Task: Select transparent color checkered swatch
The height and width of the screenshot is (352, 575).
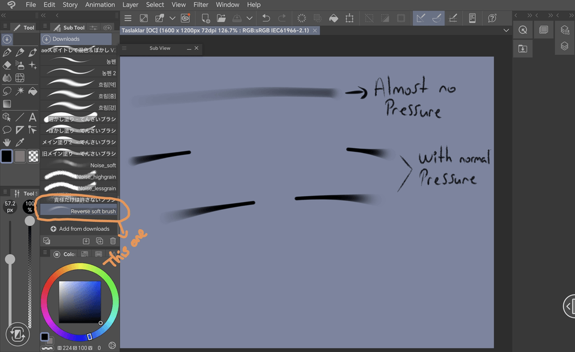Action: coord(33,157)
